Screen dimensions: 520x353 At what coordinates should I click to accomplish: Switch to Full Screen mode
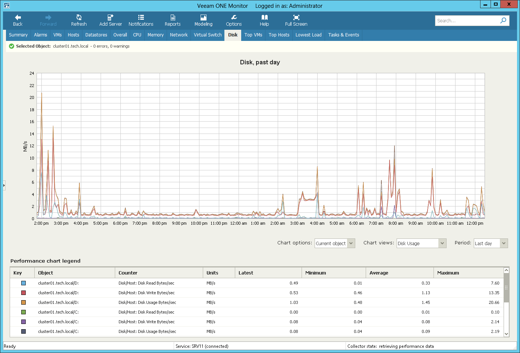[x=296, y=20]
